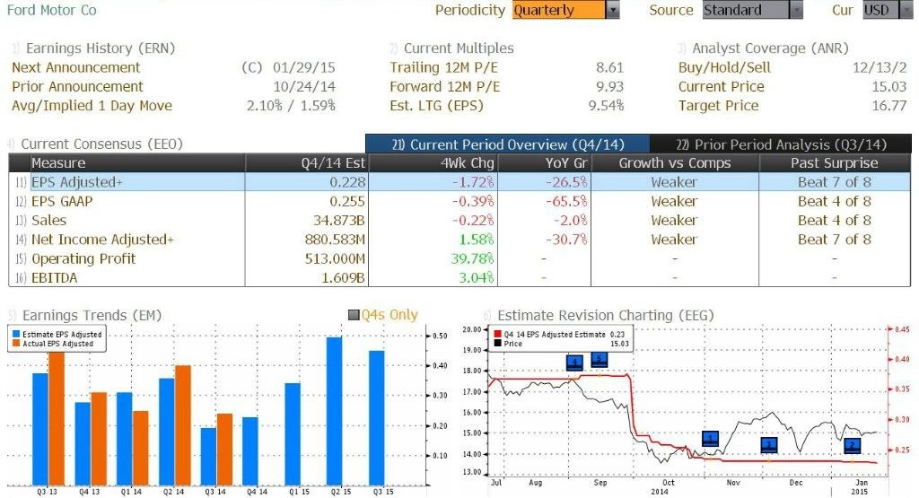The image size is (919, 498).
Task: Click the Measure column header
Action: pyautogui.click(x=137, y=163)
